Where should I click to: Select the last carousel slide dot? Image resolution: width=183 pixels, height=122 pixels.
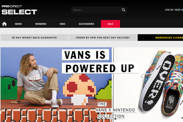115,119
